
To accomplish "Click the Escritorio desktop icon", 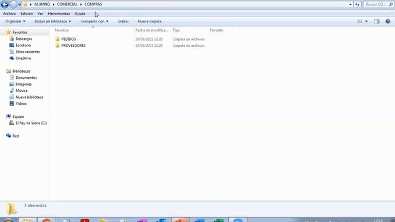I will 12,45.
